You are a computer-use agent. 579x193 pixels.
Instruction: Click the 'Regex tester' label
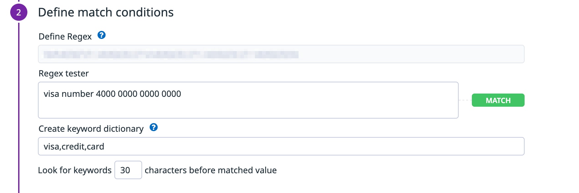(x=64, y=73)
